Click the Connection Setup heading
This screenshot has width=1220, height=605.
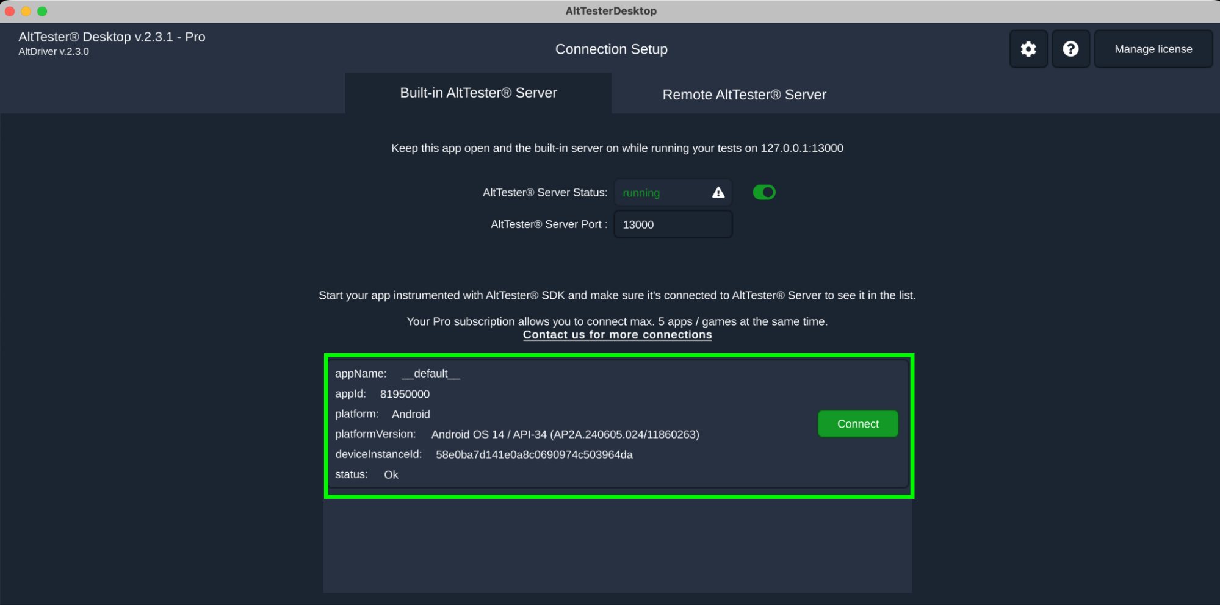pos(611,49)
